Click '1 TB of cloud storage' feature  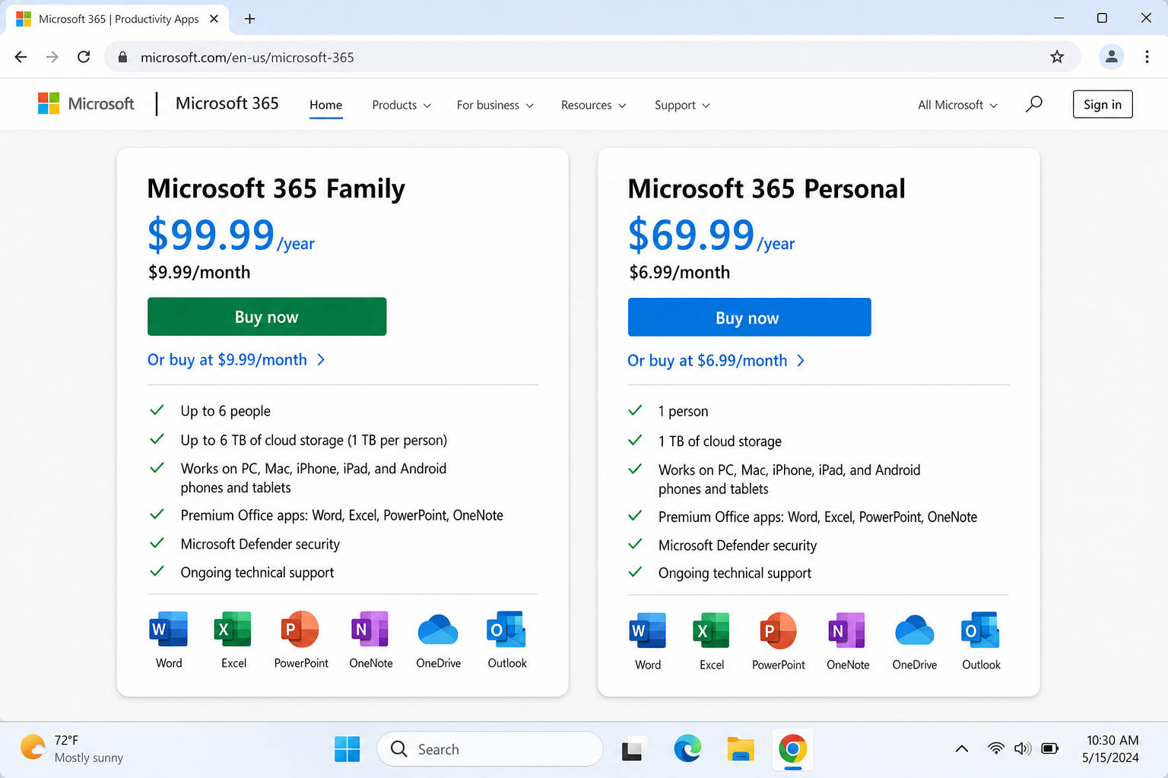tap(719, 441)
